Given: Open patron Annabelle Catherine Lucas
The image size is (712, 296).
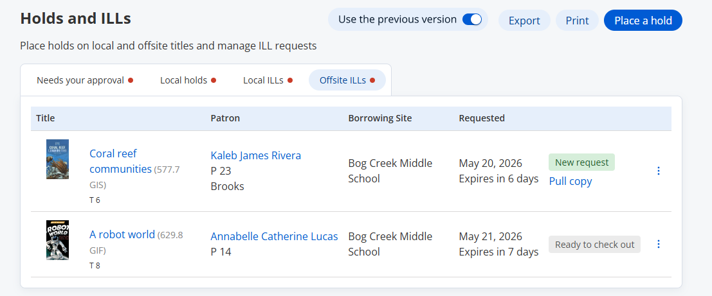Looking at the screenshot, I should pos(274,236).
